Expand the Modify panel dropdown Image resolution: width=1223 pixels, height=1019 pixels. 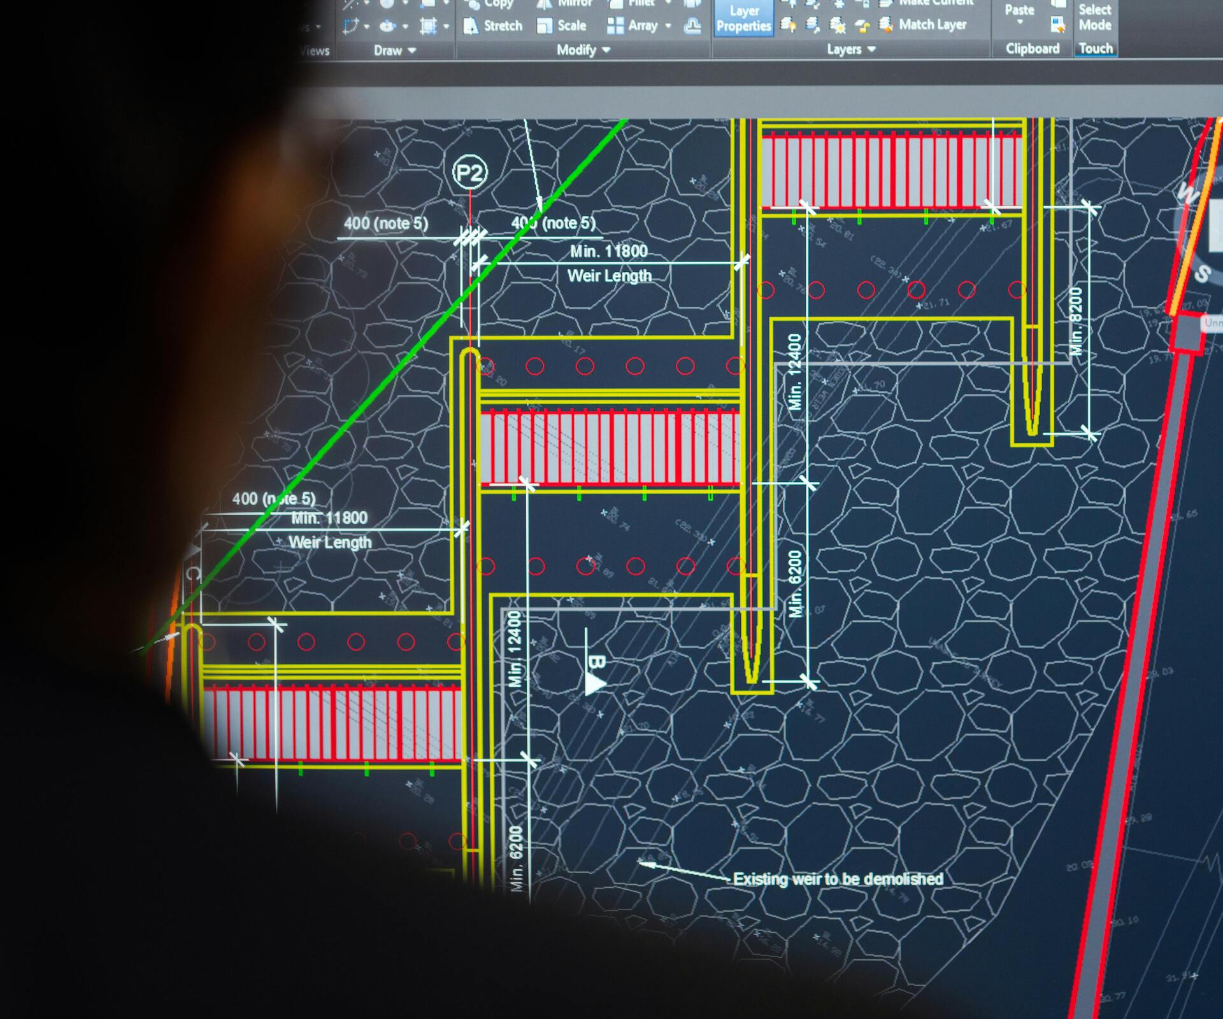606,50
